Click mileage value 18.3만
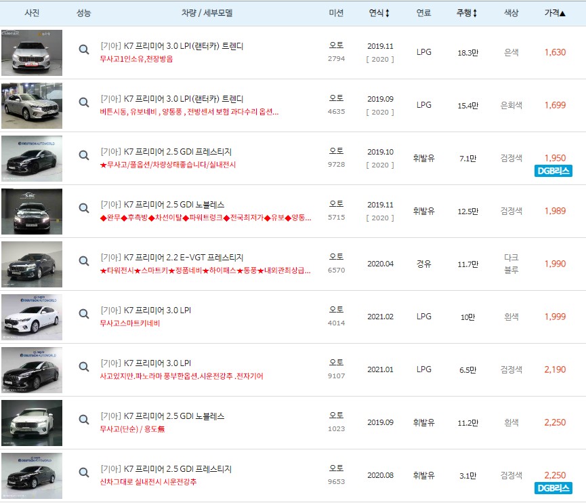This screenshot has height=503, width=586. [x=467, y=53]
